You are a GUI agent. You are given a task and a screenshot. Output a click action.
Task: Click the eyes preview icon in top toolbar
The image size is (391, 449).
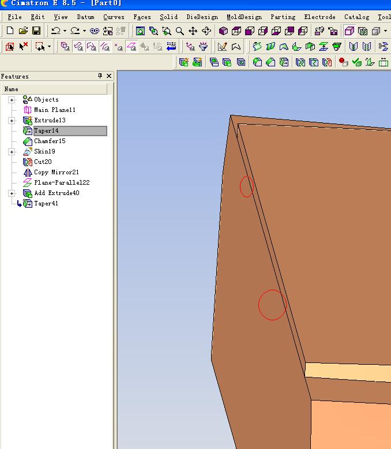click(x=95, y=31)
